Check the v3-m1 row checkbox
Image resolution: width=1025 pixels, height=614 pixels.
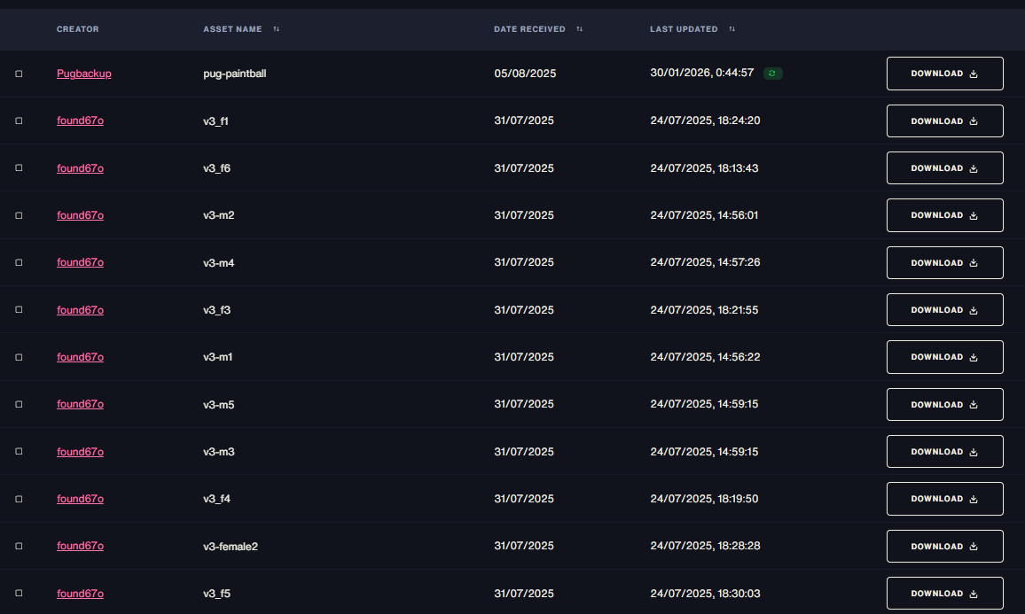19,357
